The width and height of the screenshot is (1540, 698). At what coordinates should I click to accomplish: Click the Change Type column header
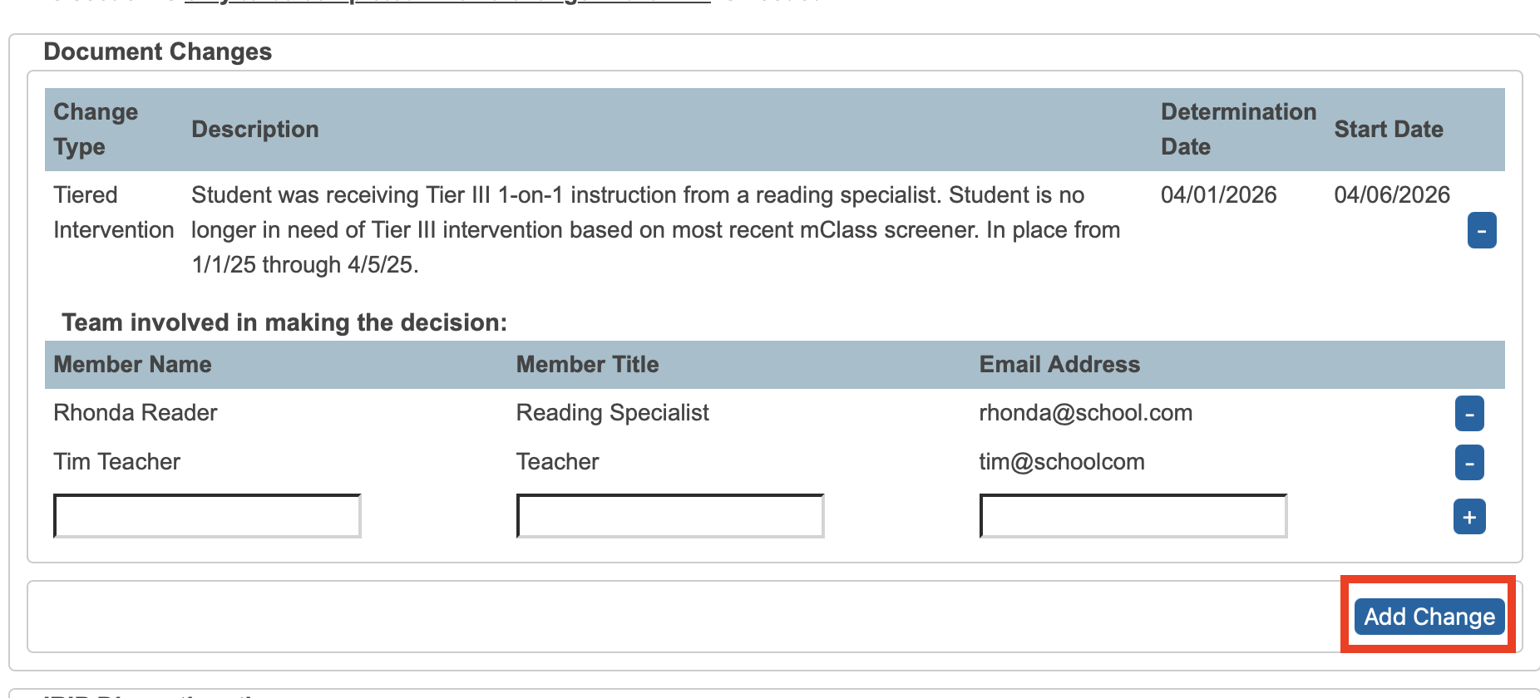click(x=96, y=129)
